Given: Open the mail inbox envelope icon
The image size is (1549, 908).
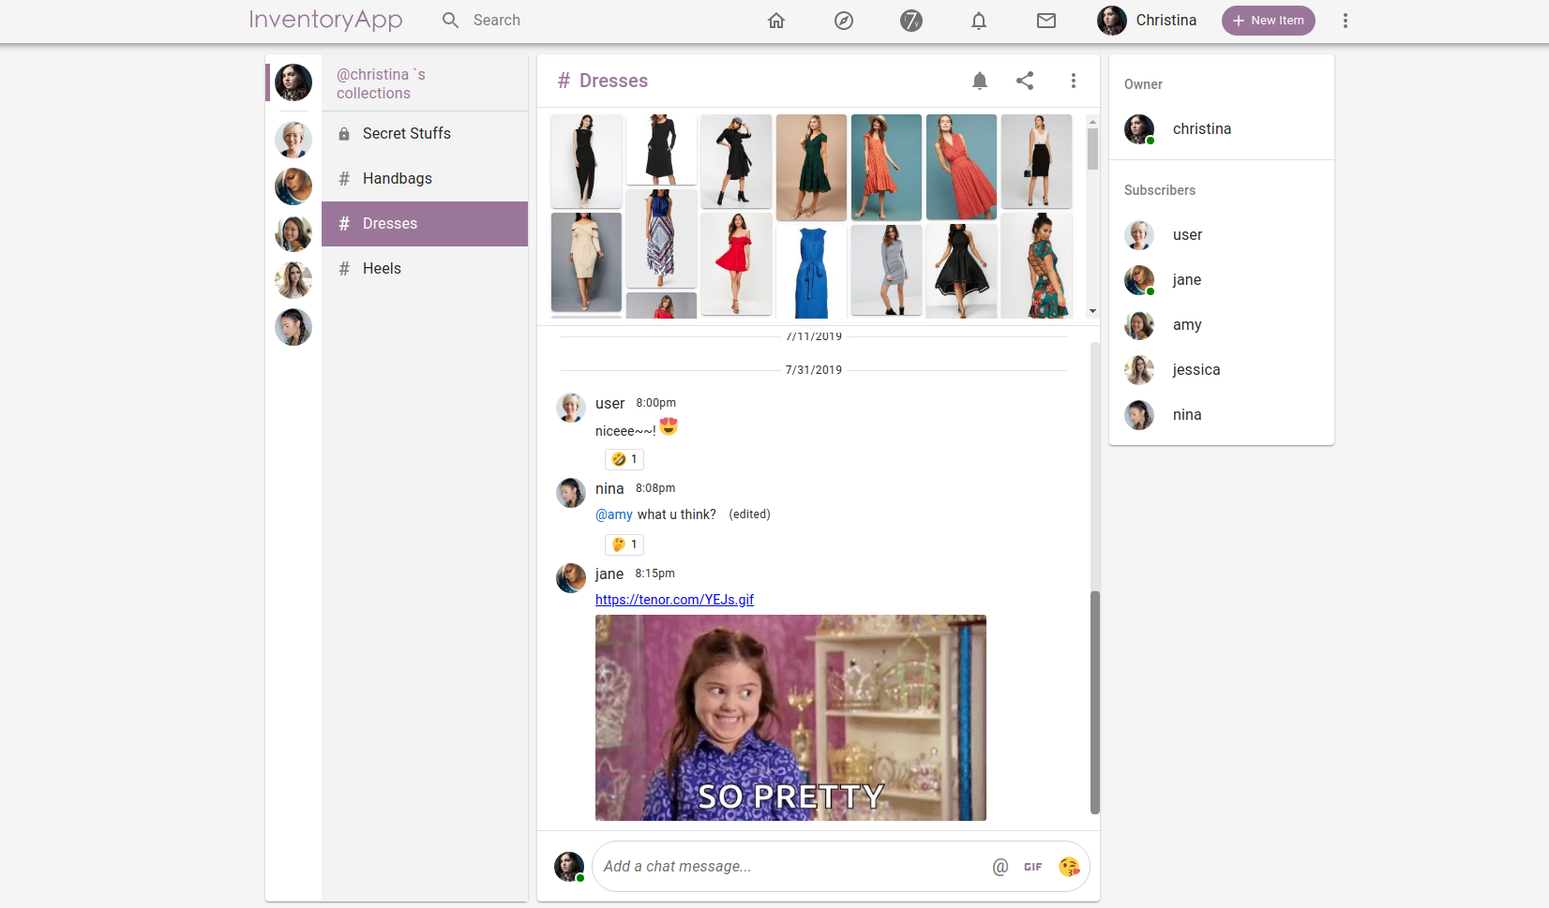Looking at the screenshot, I should (x=1045, y=21).
